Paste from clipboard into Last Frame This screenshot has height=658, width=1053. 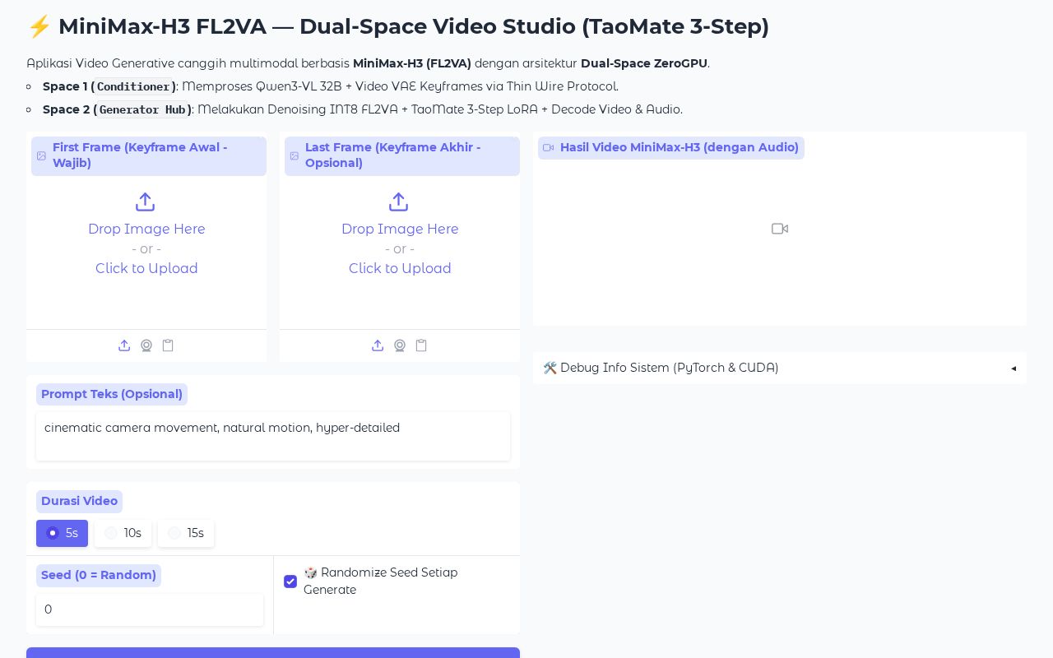click(421, 345)
